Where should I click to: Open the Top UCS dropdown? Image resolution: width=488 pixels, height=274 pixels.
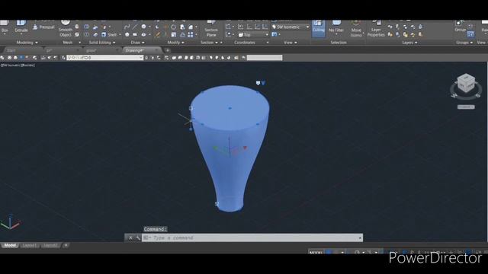click(253, 34)
